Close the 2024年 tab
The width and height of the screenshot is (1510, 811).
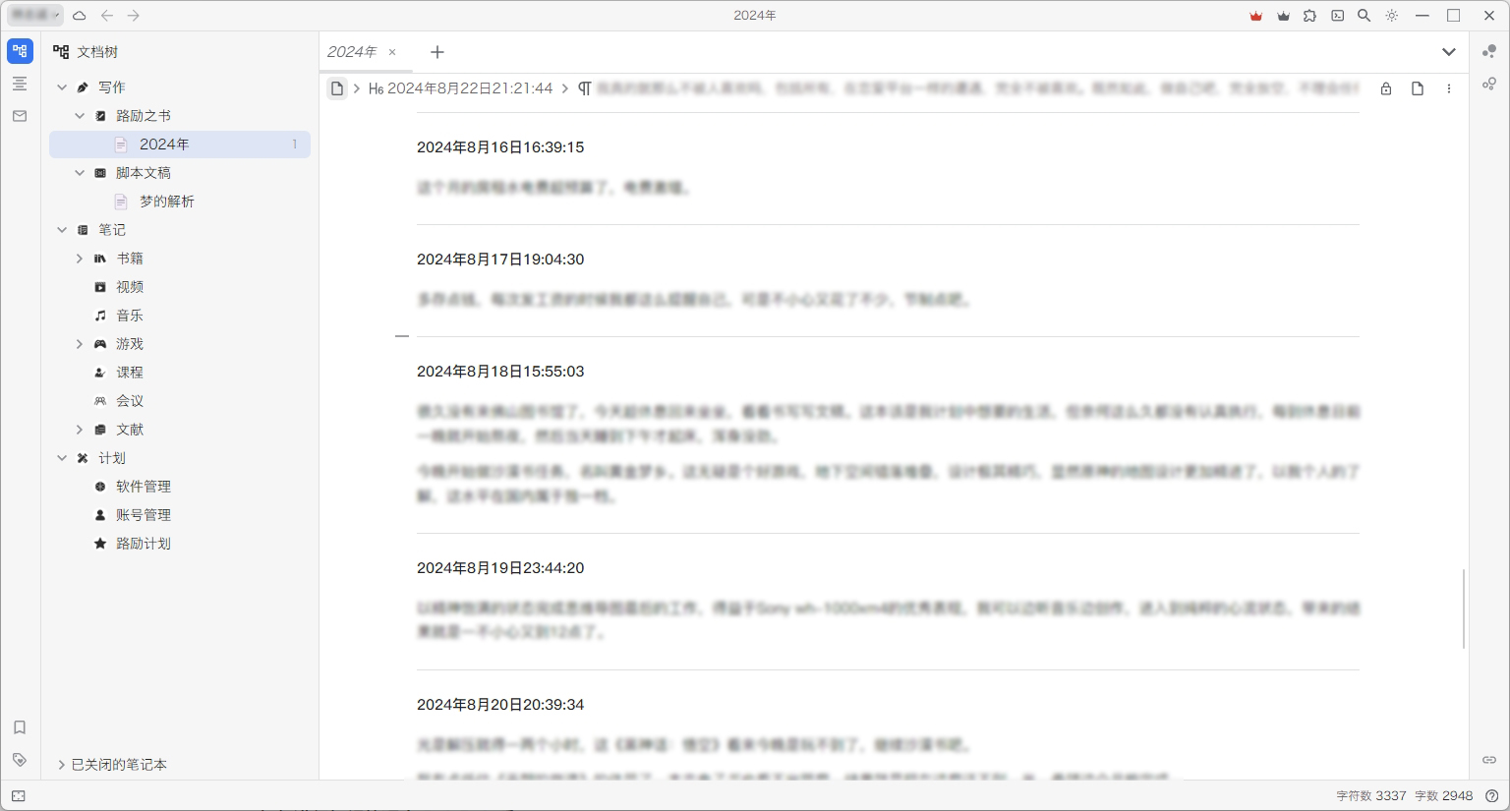392,52
